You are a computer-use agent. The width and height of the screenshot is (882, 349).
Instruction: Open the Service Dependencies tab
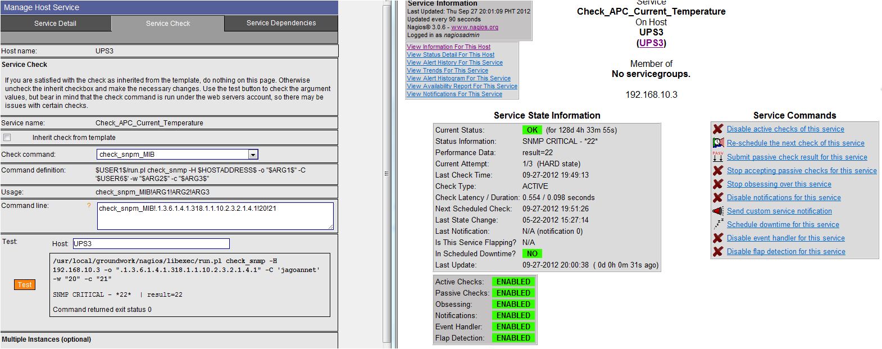pyautogui.click(x=281, y=24)
